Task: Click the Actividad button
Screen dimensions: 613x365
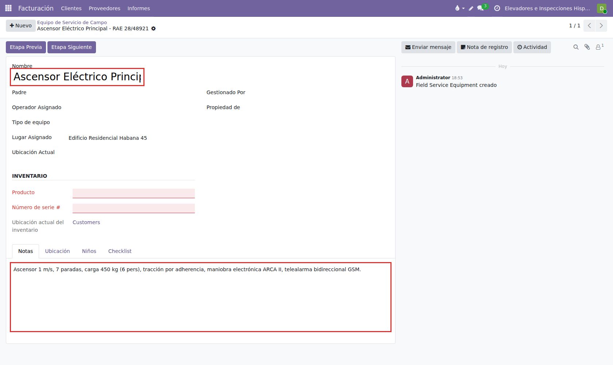Action: pyautogui.click(x=532, y=47)
